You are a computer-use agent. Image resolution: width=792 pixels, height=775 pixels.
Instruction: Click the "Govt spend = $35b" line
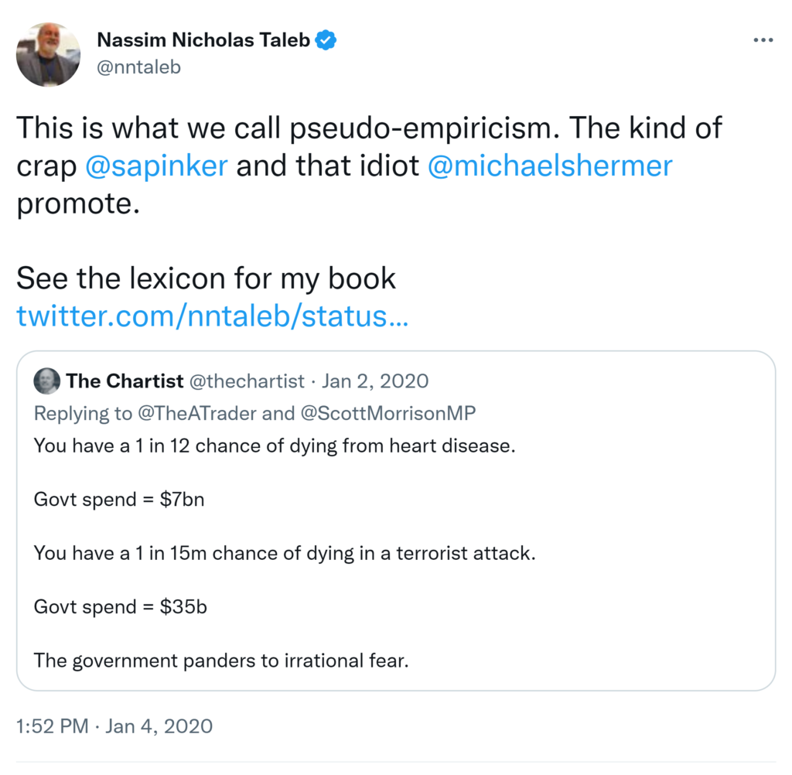click(x=120, y=607)
